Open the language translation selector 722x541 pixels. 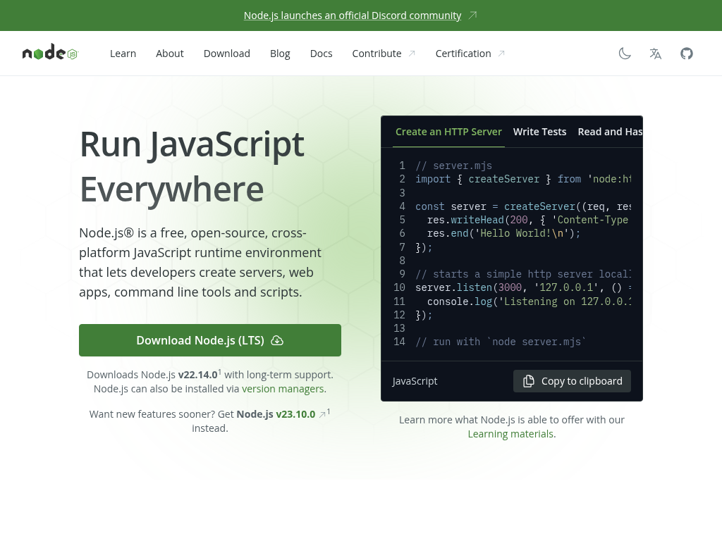click(655, 54)
